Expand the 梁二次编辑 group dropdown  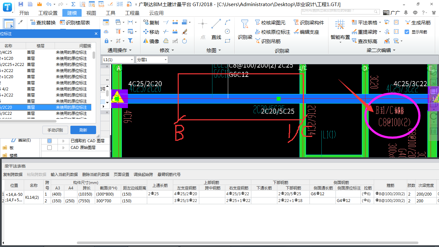[394, 50]
